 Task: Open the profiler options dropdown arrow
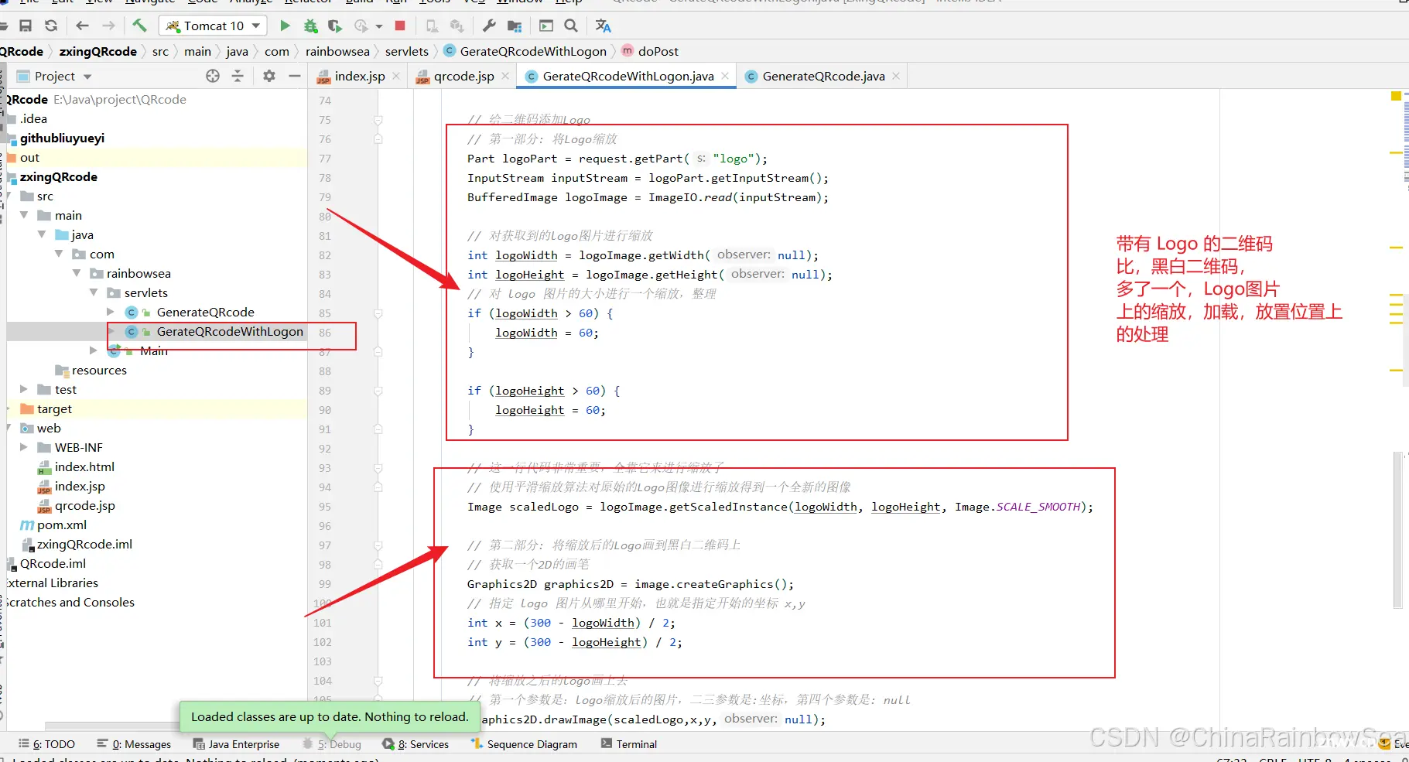point(379,26)
